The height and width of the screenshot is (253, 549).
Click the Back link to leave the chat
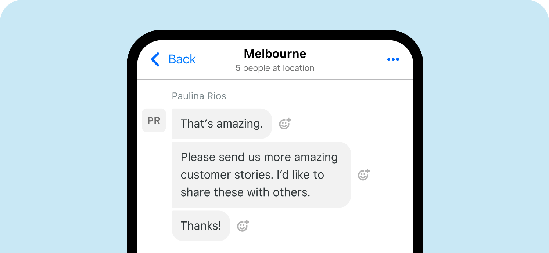coord(182,59)
